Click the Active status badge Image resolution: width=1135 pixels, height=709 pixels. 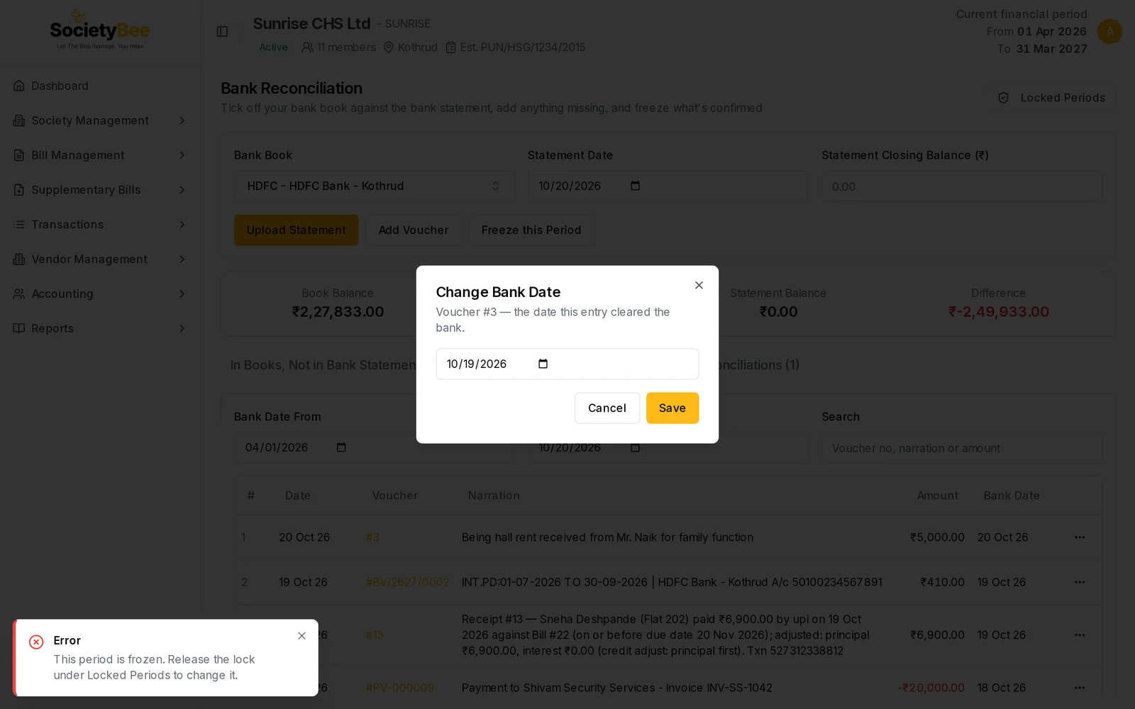pyautogui.click(x=273, y=48)
